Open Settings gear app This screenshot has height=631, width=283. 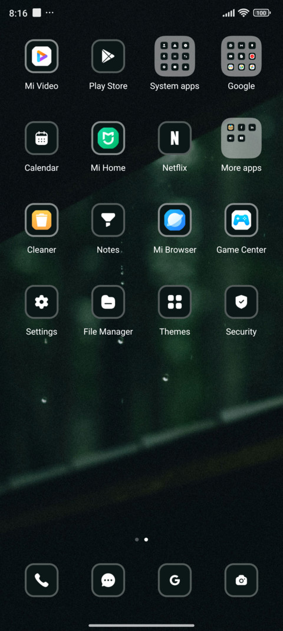41,302
